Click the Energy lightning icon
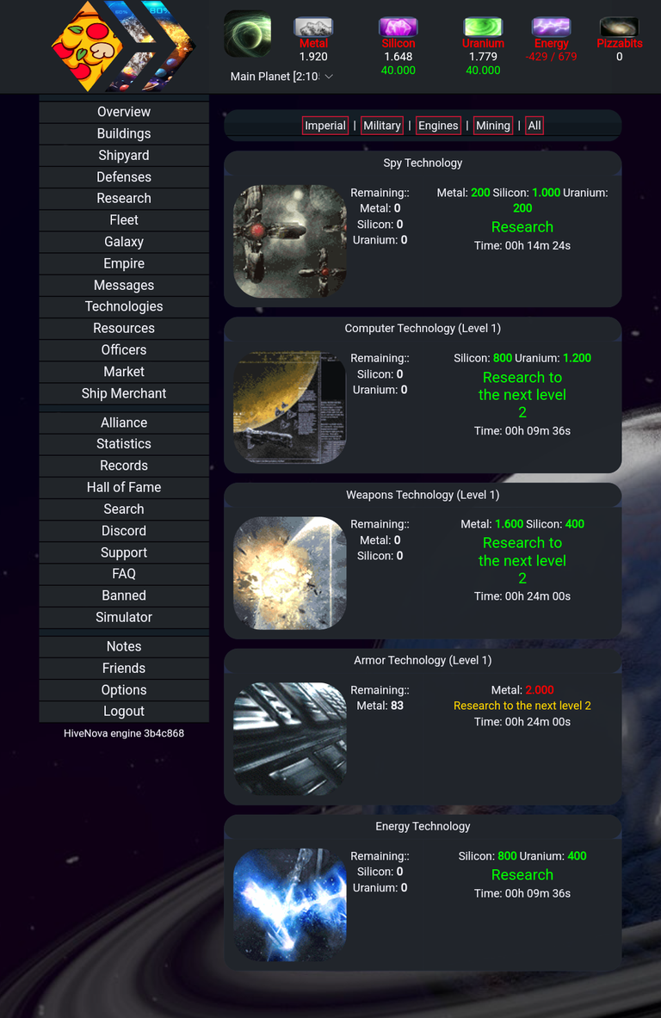This screenshot has height=1018, width=661. coord(552,27)
